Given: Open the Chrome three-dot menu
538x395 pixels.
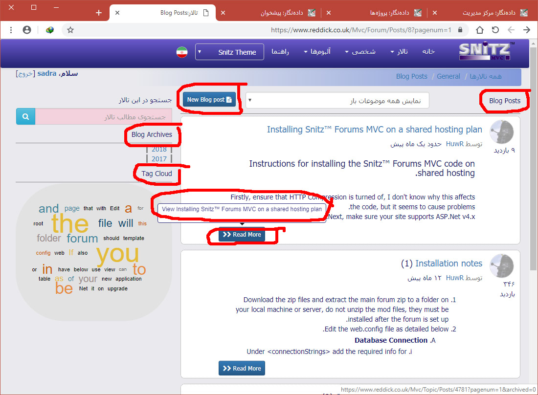Looking at the screenshot, I should click(11, 30).
